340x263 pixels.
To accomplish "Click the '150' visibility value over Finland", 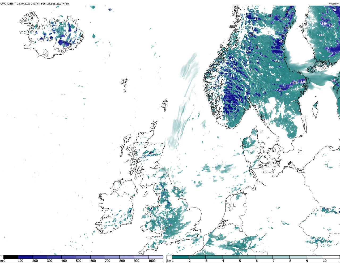I will (x=324, y=24).
